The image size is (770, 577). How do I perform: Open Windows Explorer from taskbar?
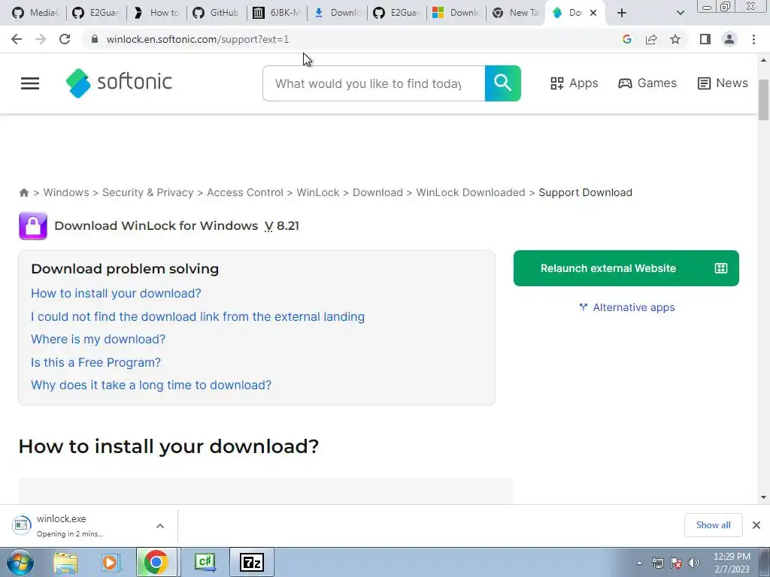click(65, 562)
